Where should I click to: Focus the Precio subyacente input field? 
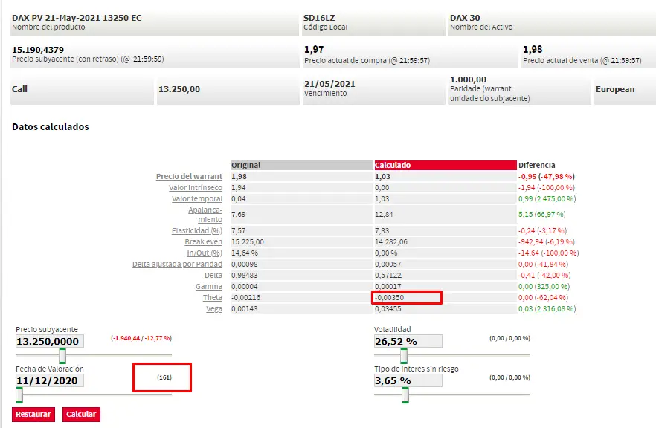pos(49,341)
